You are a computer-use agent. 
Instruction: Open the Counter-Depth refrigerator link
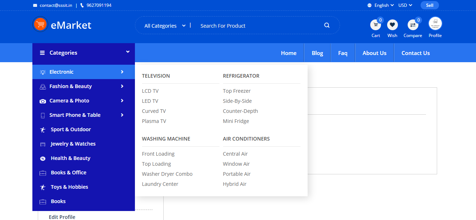click(x=240, y=111)
